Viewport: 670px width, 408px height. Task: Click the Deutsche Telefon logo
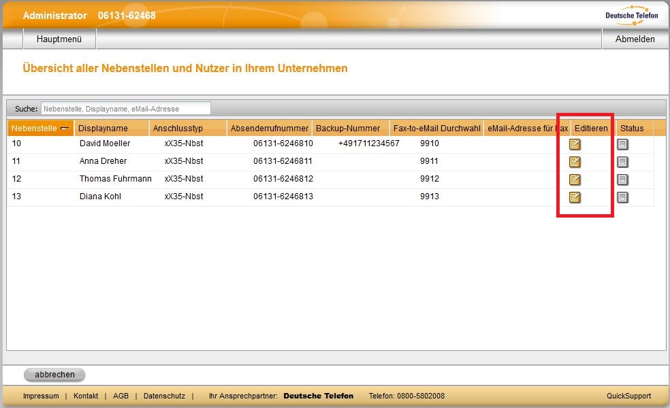tap(632, 16)
